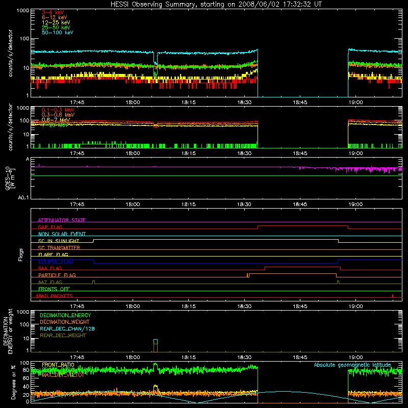Select the 0.1-0.3 MeV legend label

click(58, 110)
